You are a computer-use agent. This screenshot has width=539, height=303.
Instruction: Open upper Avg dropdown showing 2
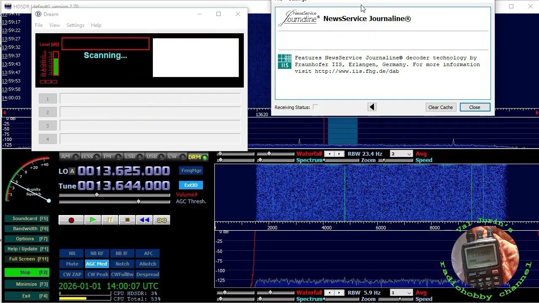tap(401, 154)
